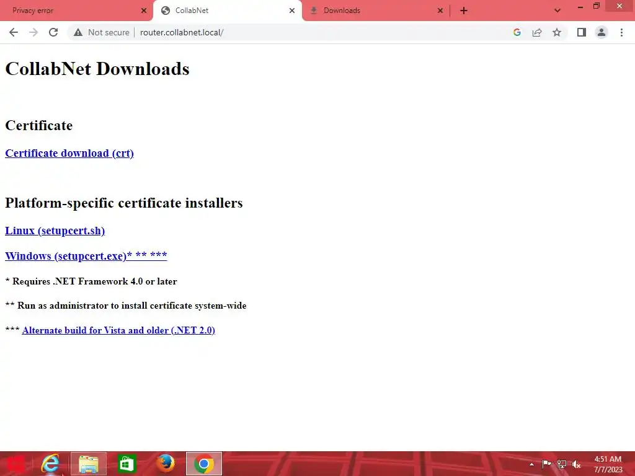Open the Action Center flag icon
Screen dimensions: 635x476
[x=546, y=464]
